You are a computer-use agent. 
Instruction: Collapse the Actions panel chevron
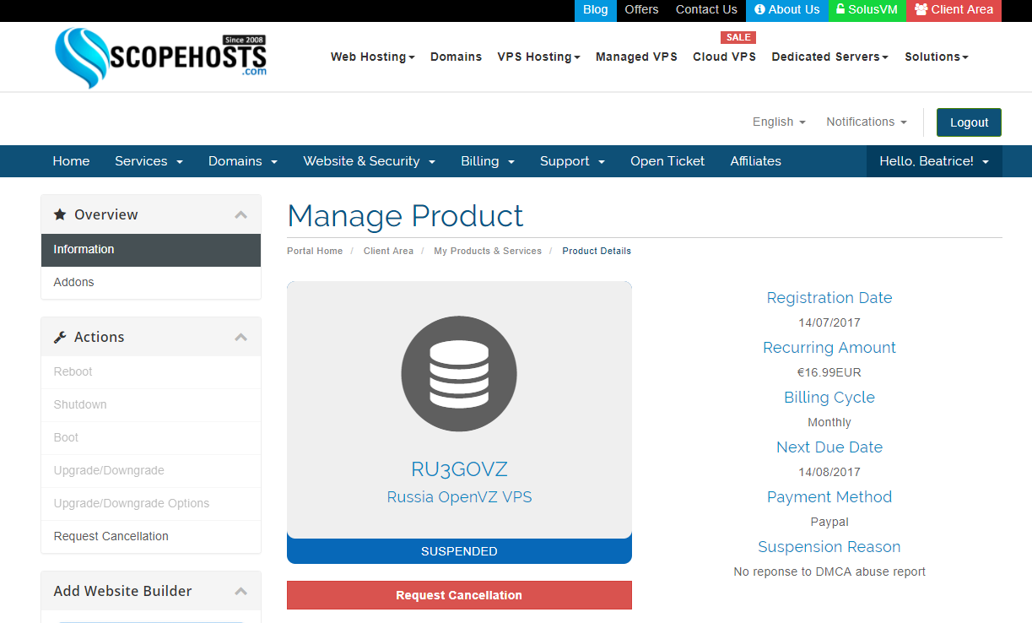(241, 337)
